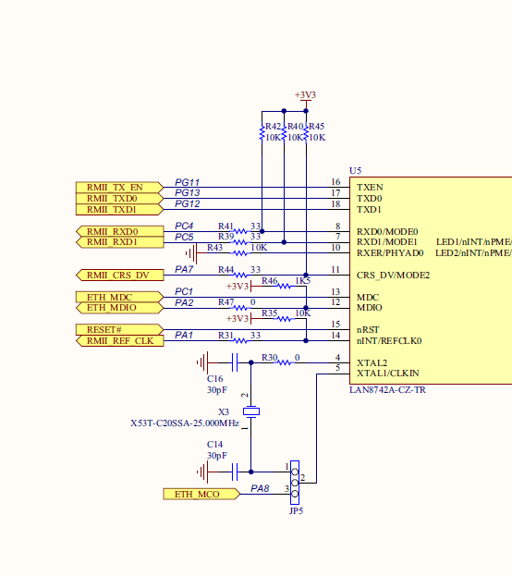The width and height of the screenshot is (512, 576).
Task: Select resistor R44 symbol
Action: (x=240, y=276)
